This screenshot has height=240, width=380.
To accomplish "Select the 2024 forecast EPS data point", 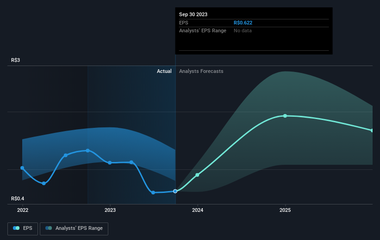I will 197,175.
